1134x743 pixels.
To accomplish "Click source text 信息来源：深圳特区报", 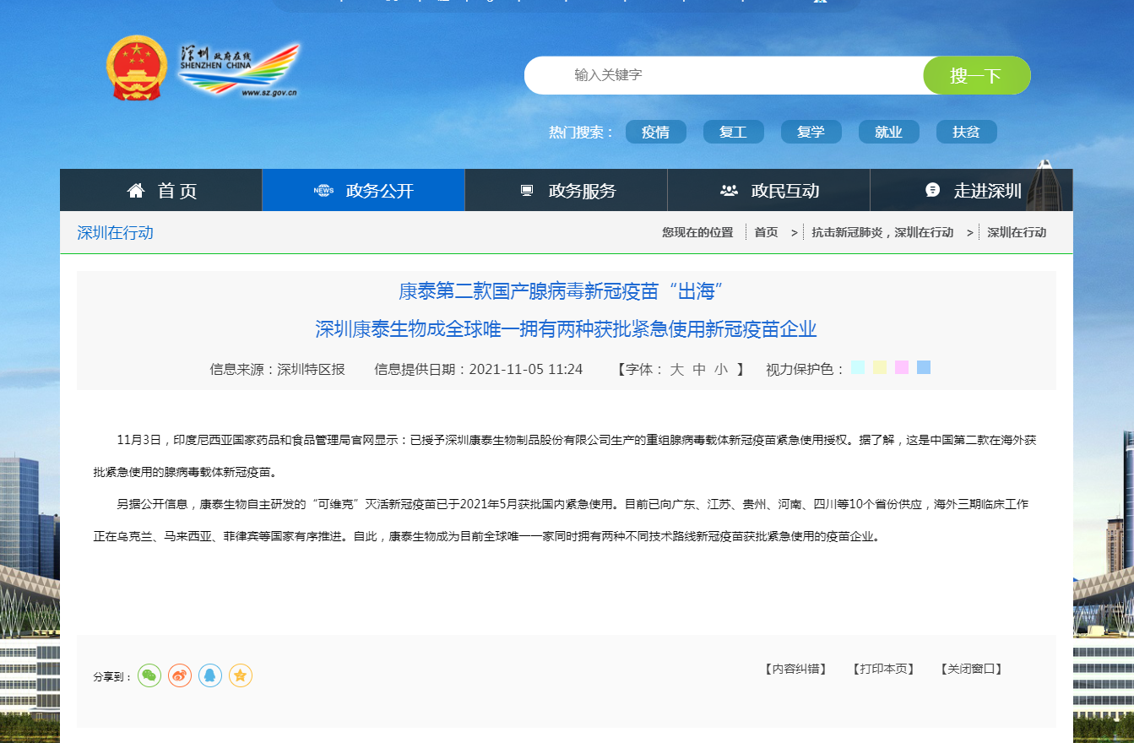I will 278,369.
